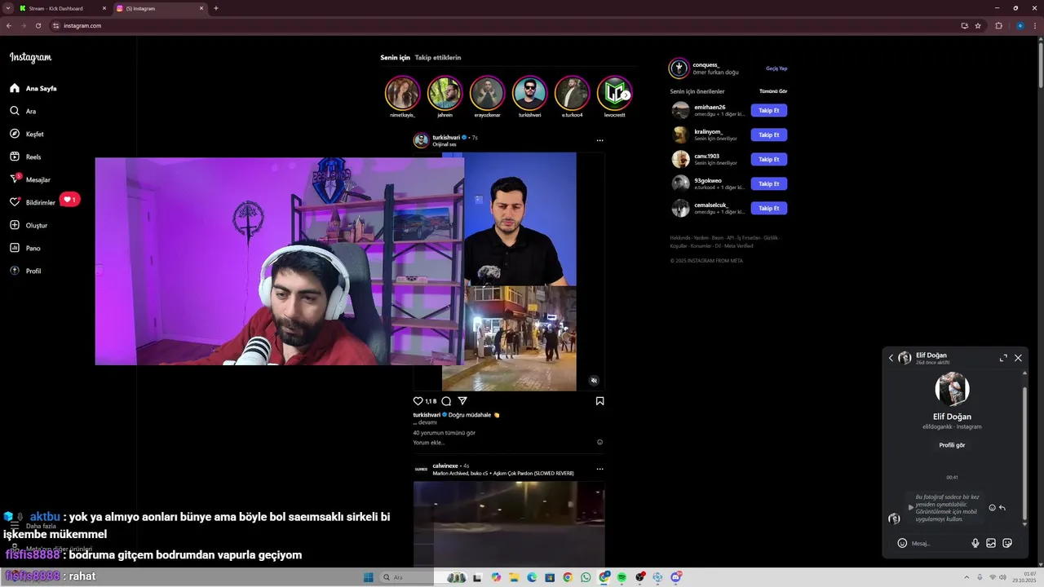The height and width of the screenshot is (587, 1044).
Task: Close the Elif Doğan chat popup
Action: [x=1018, y=358]
